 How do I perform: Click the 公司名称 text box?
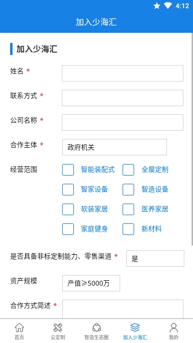[123, 123]
